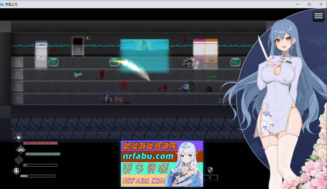Click the dark doorway in corridor
This screenshot has height=189, width=327.
click(x=78, y=47)
